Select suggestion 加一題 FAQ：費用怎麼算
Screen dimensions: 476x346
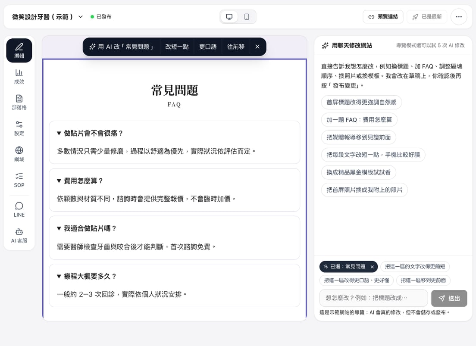point(359,120)
